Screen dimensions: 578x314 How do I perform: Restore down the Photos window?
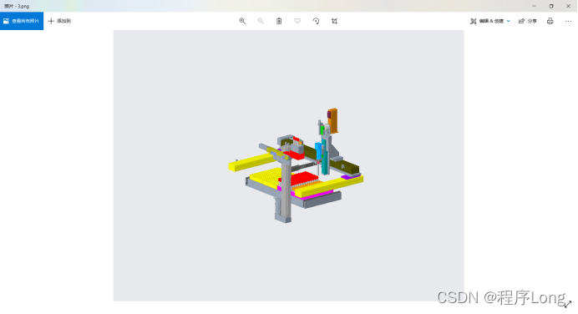(x=551, y=6)
